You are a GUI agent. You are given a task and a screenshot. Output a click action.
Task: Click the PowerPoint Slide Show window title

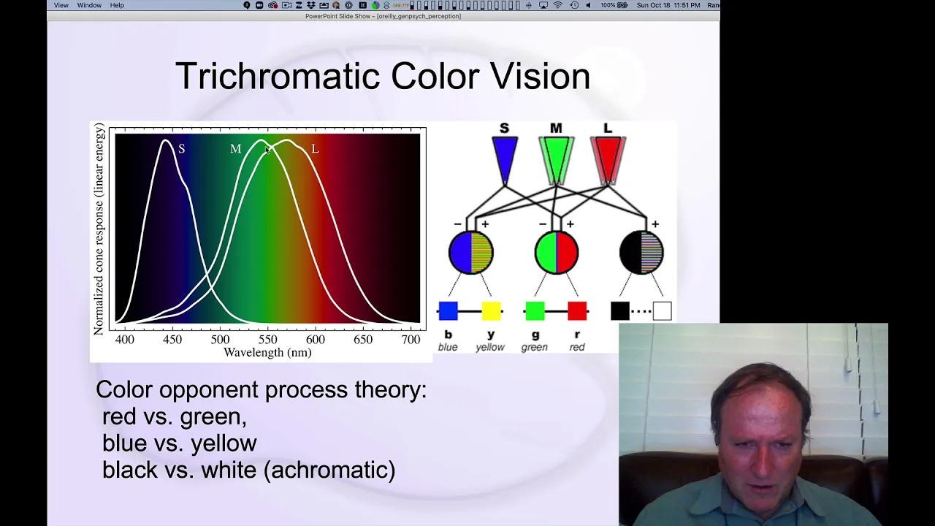(383, 16)
